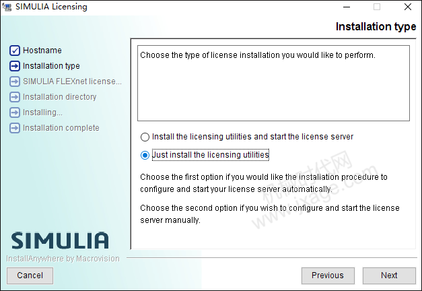Click the SIMULIA Licensing title bar icon
422x291 pixels.
coord(7,7)
